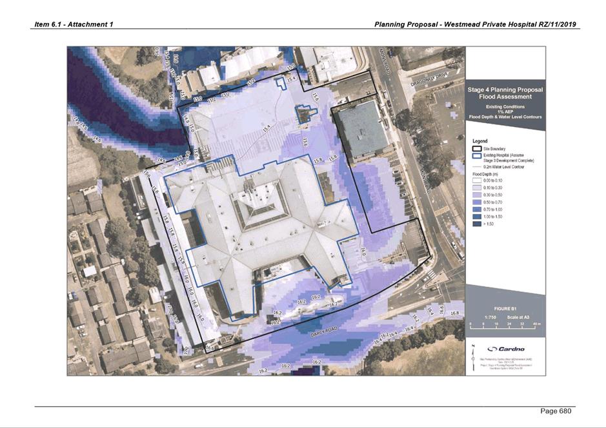Image resolution: width=606 pixels, height=428 pixels.
Task: Click the header text 'Item 6.1 - Attachment 1'
Action: coord(74,24)
